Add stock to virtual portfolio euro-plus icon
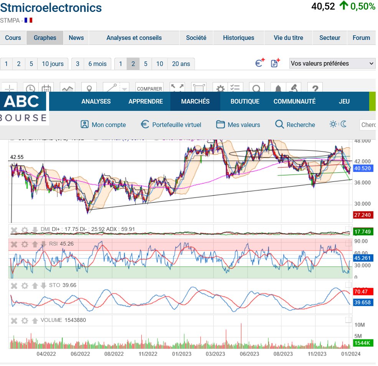This screenshot has width=378, height=366. pos(260,63)
